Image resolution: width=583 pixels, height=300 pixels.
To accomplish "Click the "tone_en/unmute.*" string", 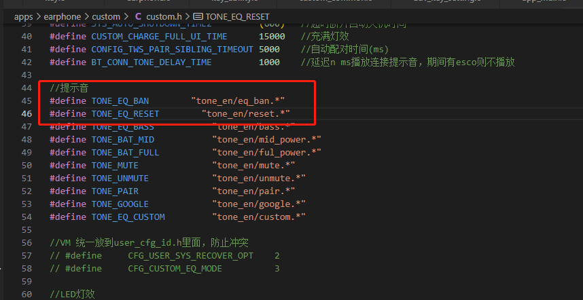I will [259, 179].
